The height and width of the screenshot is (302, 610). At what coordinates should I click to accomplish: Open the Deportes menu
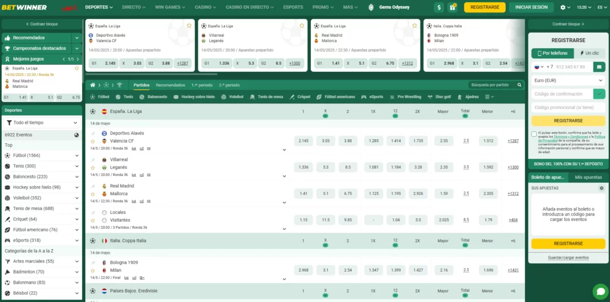(x=99, y=7)
